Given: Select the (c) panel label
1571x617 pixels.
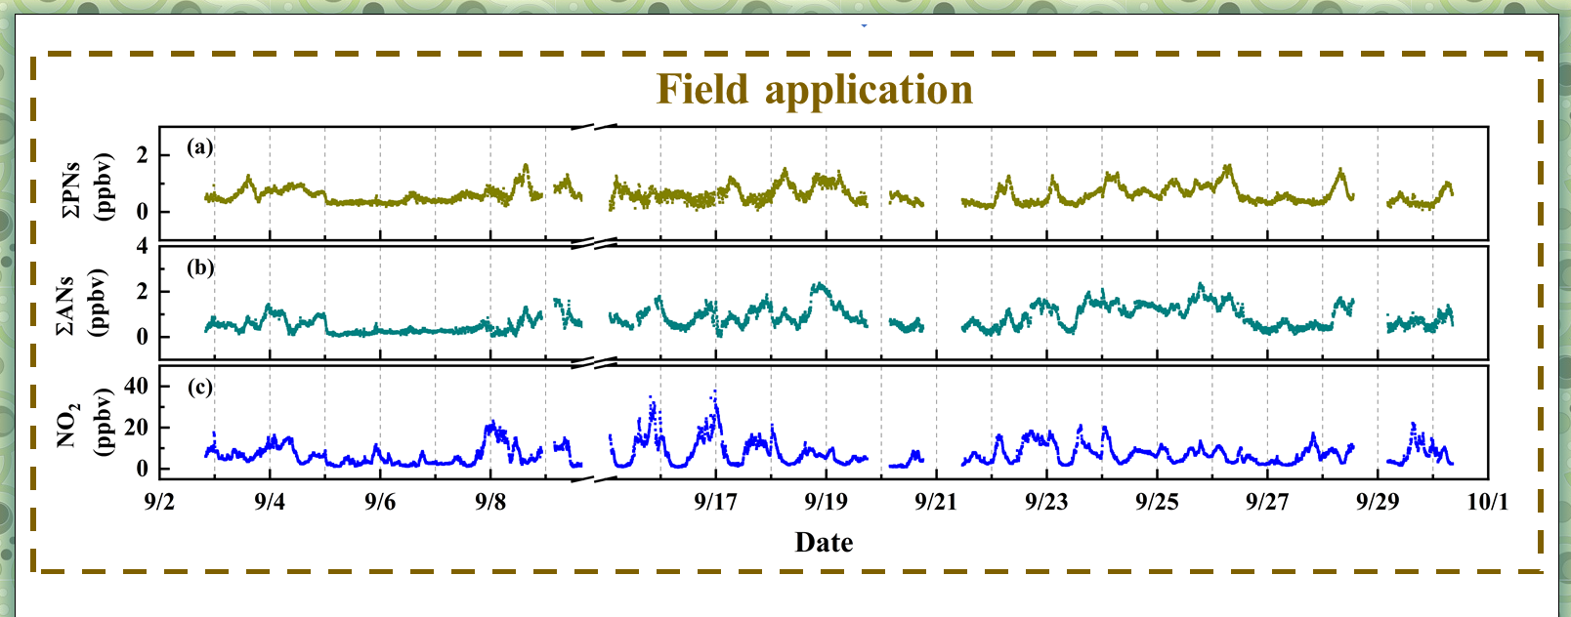Looking at the screenshot, I should pyautogui.click(x=200, y=388).
